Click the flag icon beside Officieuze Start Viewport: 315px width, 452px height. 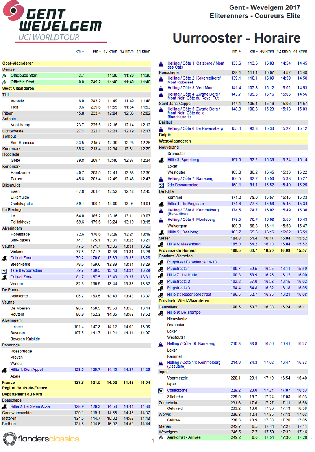[x=4, y=76]
